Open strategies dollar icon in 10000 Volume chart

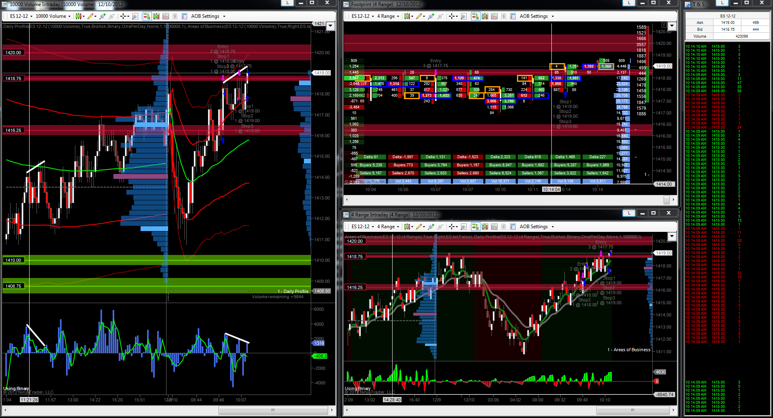pyautogui.click(x=175, y=16)
